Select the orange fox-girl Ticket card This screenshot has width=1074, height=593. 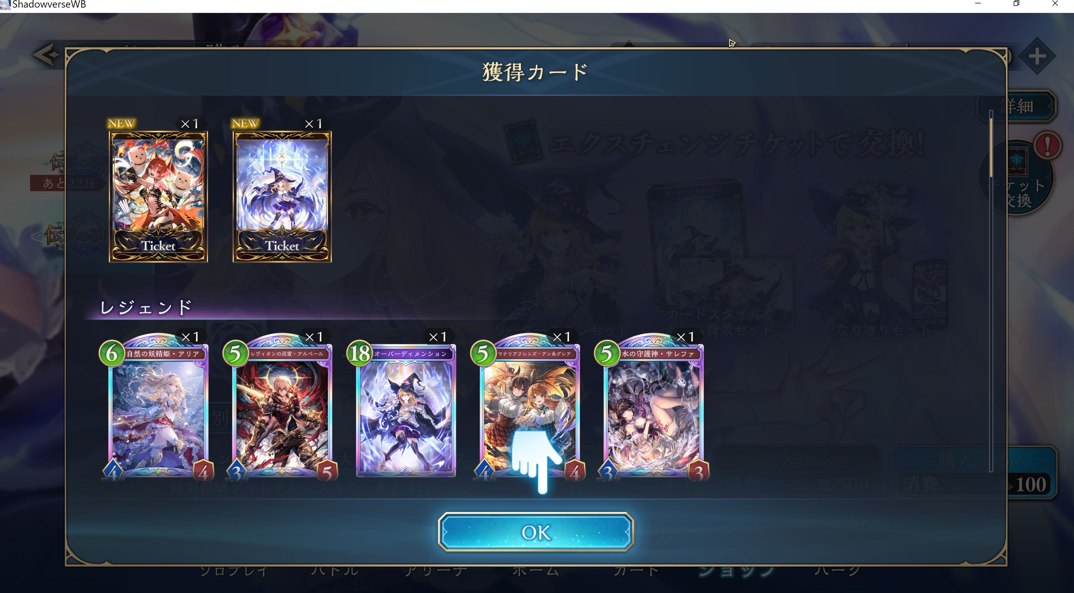[x=158, y=197]
